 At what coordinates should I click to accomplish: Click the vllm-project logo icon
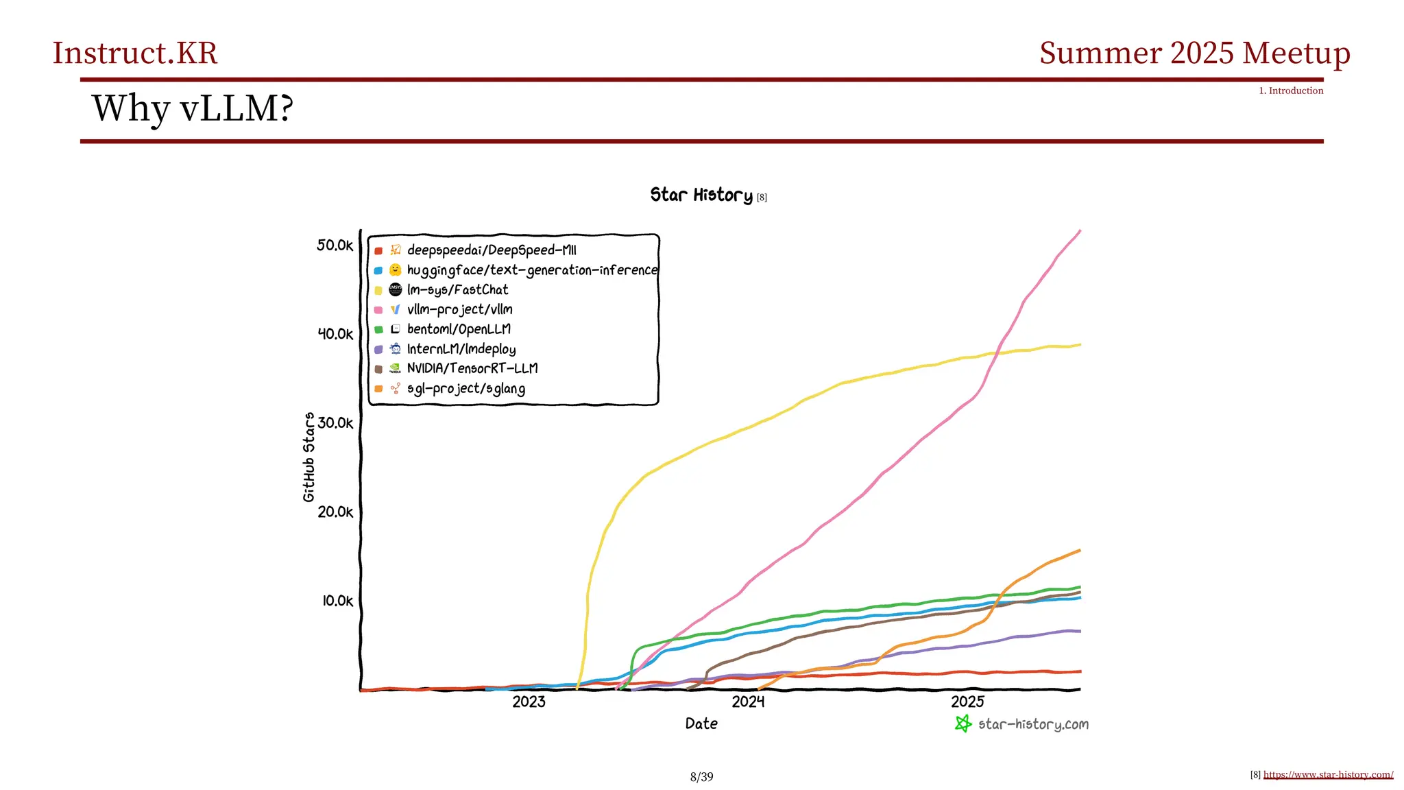click(396, 309)
